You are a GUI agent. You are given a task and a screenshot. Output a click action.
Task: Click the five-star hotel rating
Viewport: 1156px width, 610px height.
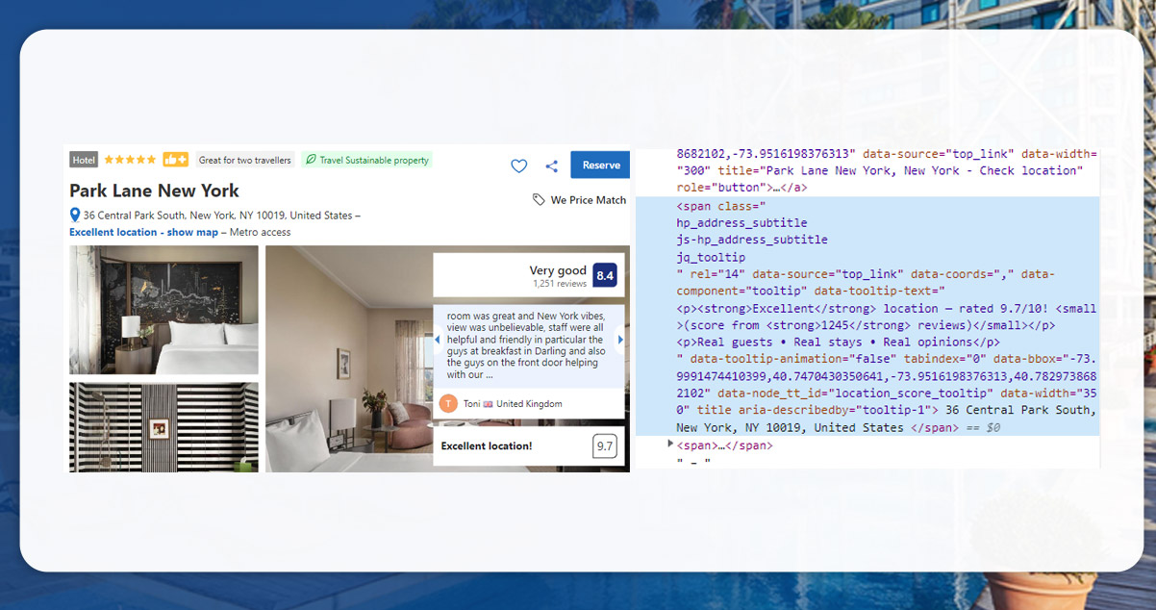coord(131,160)
